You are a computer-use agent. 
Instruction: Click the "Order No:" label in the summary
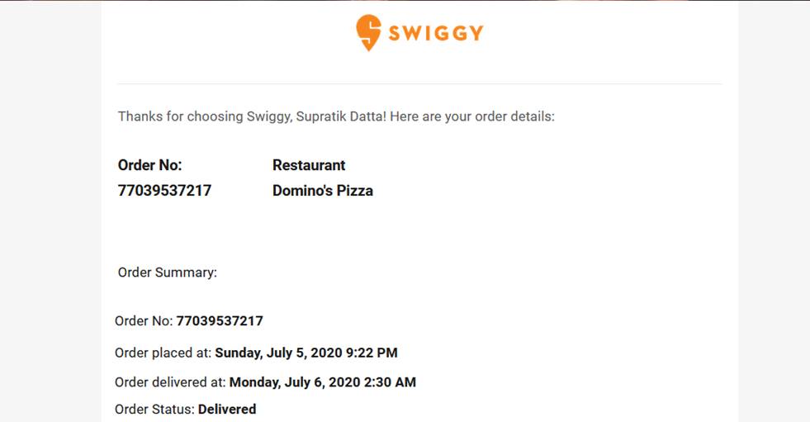(x=144, y=320)
